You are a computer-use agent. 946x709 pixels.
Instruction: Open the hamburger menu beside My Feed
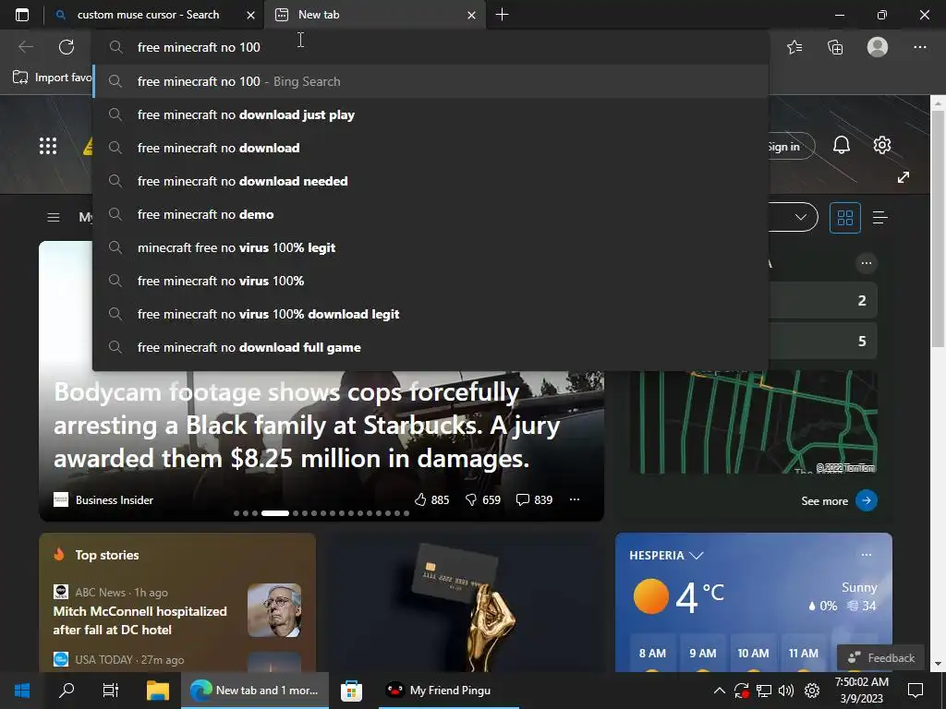point(54,217)
